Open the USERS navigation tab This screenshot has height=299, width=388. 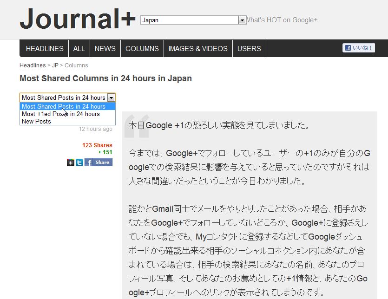point(249,48)
